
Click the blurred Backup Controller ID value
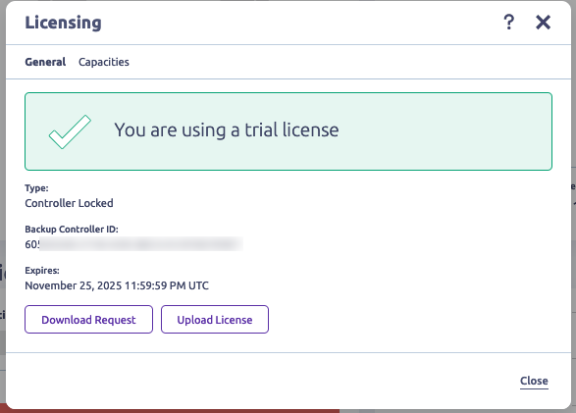133,244
